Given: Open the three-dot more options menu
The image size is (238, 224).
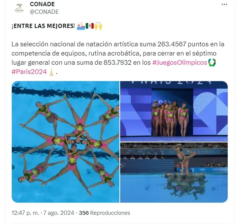Looking at the screenshot, I should [x=224, y=5].
